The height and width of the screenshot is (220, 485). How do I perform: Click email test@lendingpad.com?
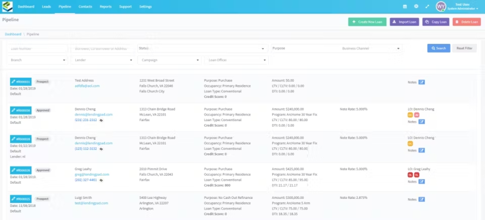pos(91,203)
